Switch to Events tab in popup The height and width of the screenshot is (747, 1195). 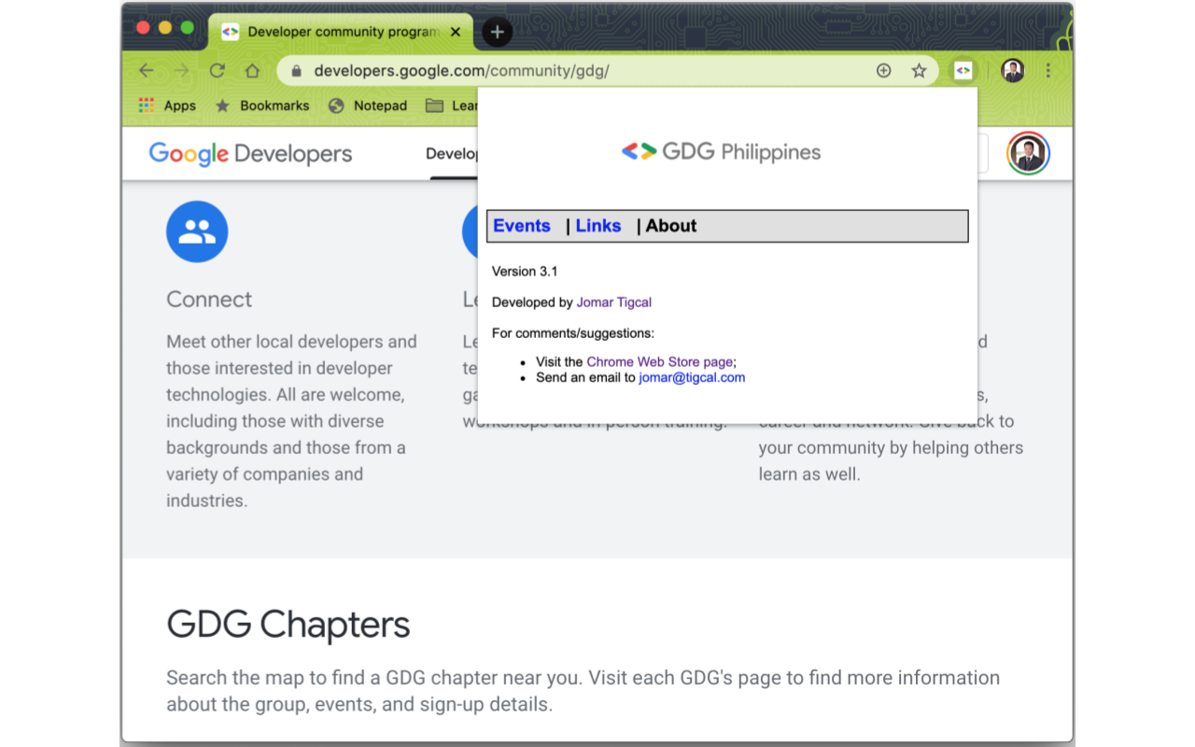tap(522, 226)
